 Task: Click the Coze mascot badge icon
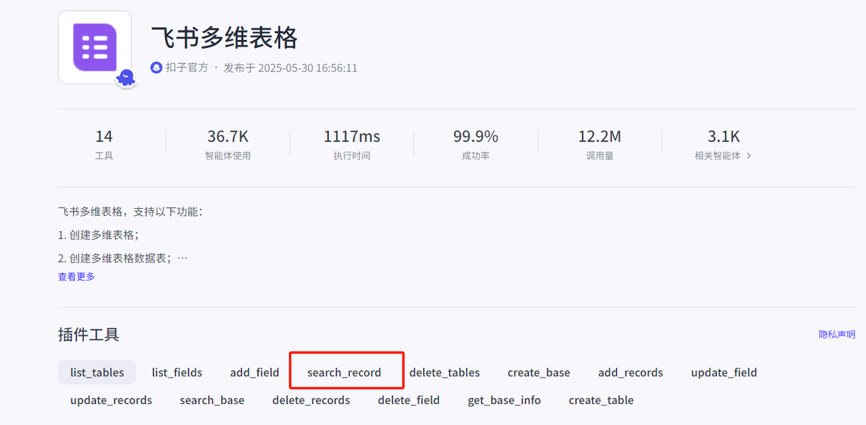point(126,78)
